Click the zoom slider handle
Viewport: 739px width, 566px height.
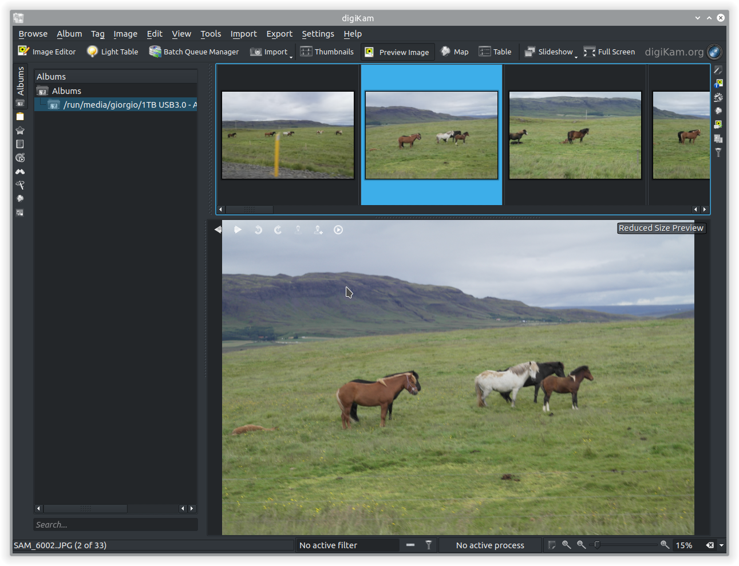tap(596, 545)
